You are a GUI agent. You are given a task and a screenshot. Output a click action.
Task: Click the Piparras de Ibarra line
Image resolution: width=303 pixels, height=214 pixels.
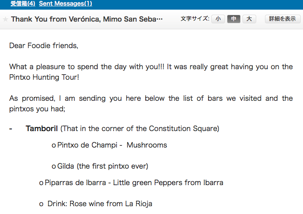[134, 183]
